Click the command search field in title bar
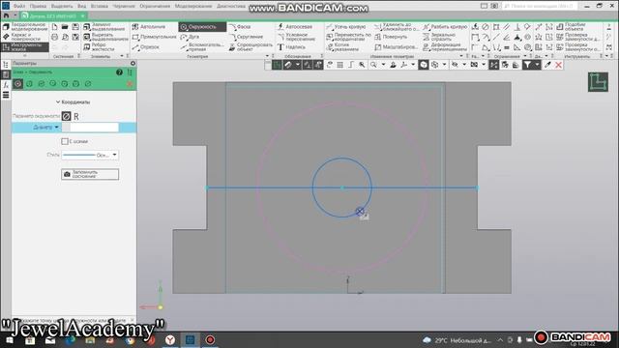 pos(540,6)
